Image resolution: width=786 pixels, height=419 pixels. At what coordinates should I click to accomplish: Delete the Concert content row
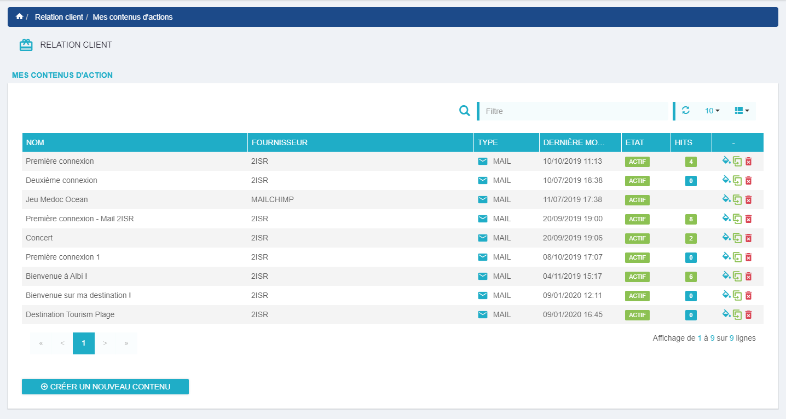[749, 238]
